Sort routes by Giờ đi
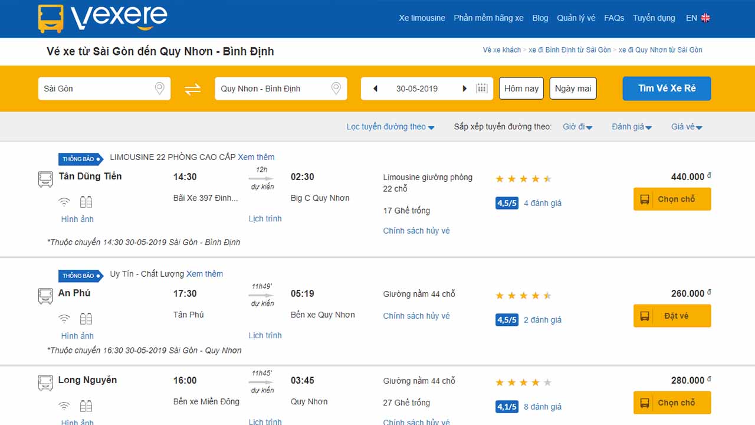 (577, 127)
